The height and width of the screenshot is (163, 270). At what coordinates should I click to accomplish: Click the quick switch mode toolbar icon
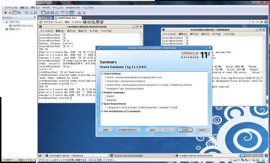(48, 13)
